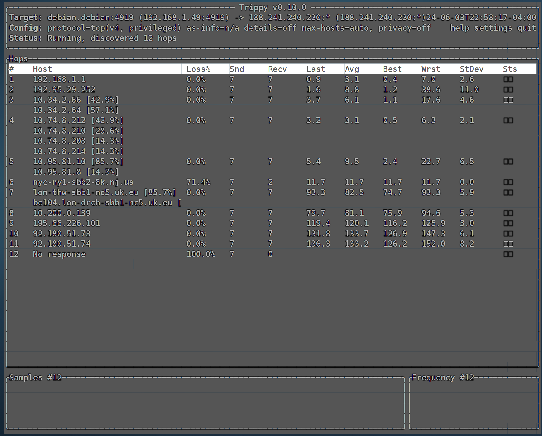
Task: Click status icon for hop 5 row
Action: [x=508, y=162]
